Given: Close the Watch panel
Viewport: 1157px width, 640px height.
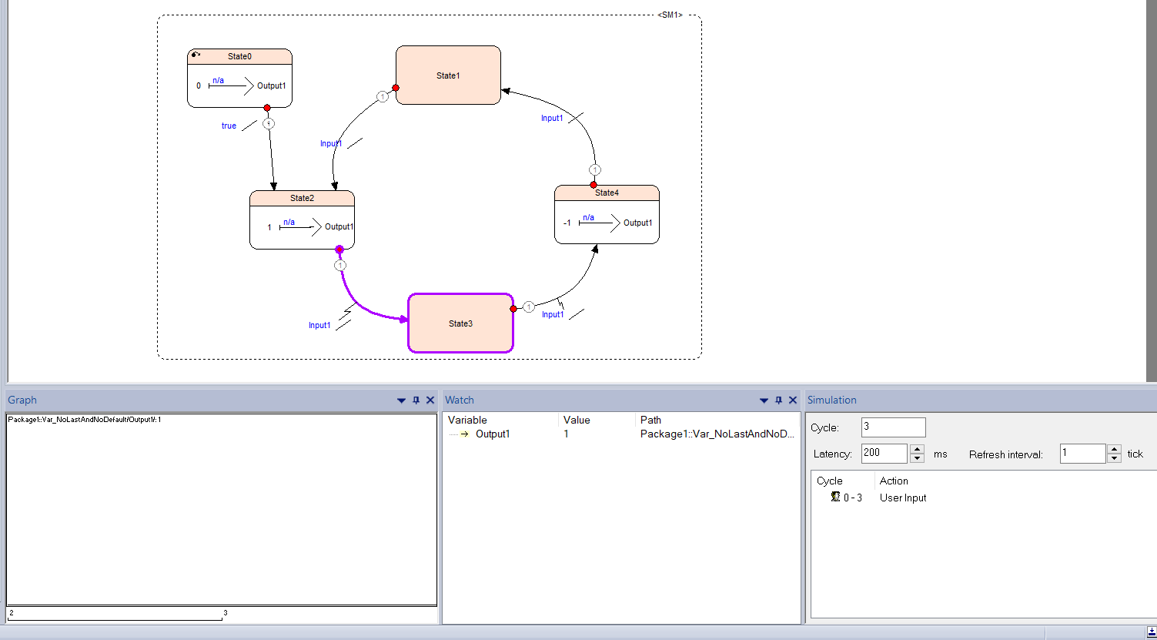Looking at the screenshot, I should point(793,400).
